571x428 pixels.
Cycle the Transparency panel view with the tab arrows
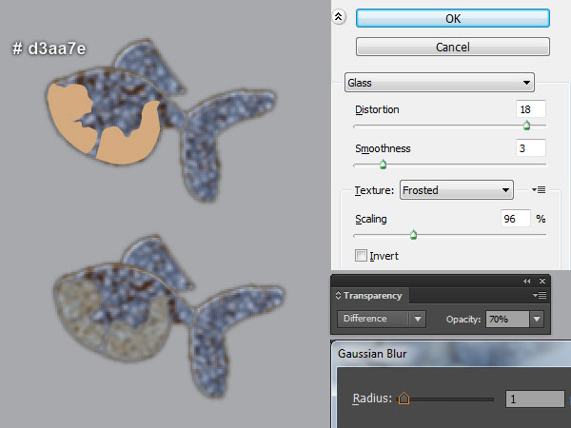coord(338,296)
